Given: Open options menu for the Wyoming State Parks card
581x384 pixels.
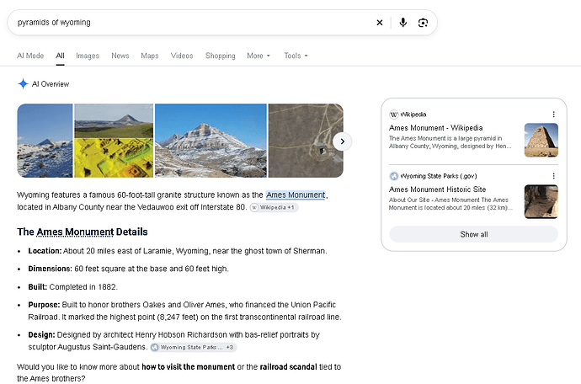Looking at the screenshot, I should (x=553, y=176).
